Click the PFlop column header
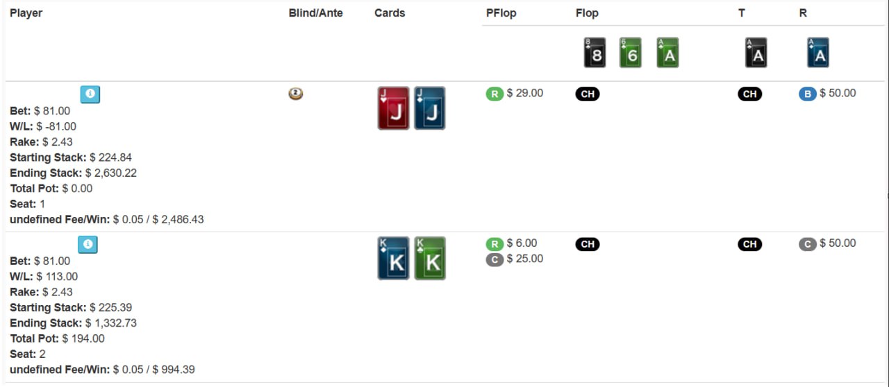Image resolution: width=889 pixels, height=387 pixels. pyautogui.click(x=501, y=13)
